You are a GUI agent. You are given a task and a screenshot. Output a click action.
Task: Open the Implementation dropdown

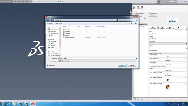(168, 53)
